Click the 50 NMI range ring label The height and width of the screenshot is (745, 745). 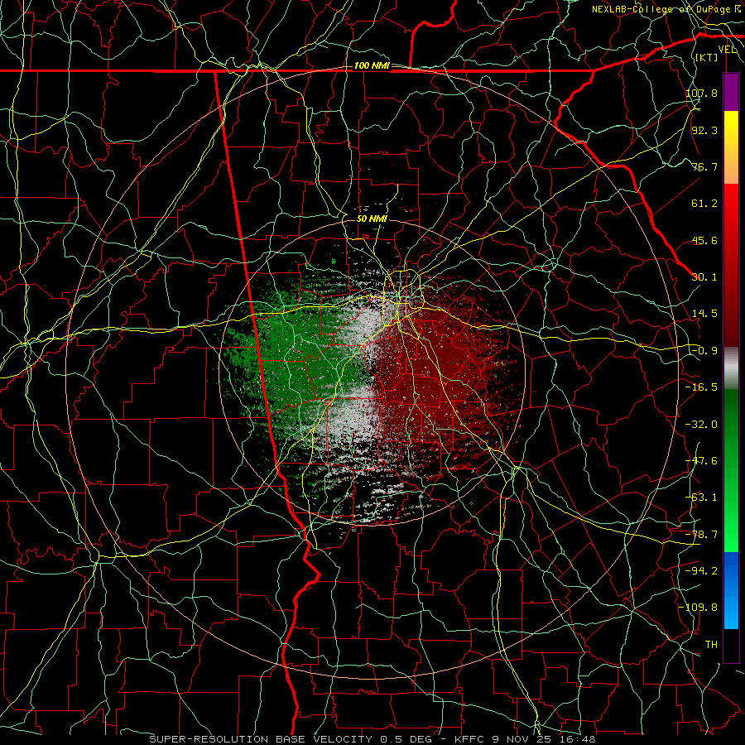(372, 219)
